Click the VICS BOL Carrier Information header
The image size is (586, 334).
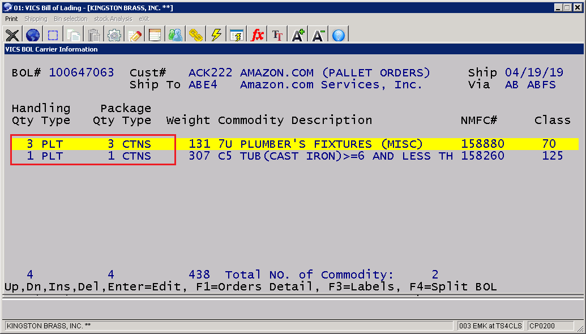click(51, 49)
